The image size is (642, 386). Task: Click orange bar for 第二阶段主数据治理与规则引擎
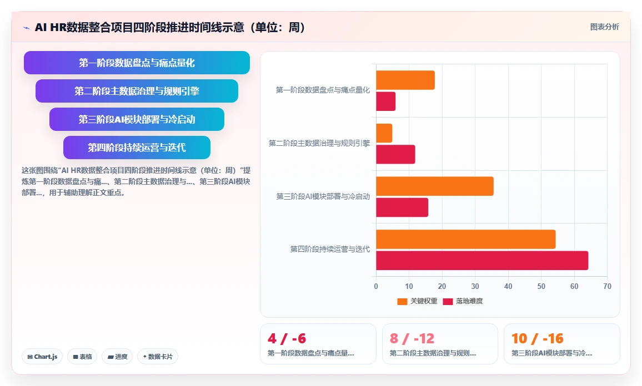pyautogui.click(x=384, y=133)
